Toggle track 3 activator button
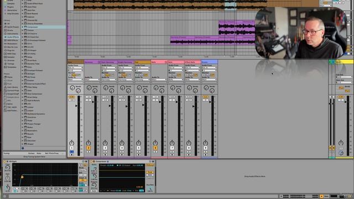This screenshot has width=354, height=199. [105, 148]
